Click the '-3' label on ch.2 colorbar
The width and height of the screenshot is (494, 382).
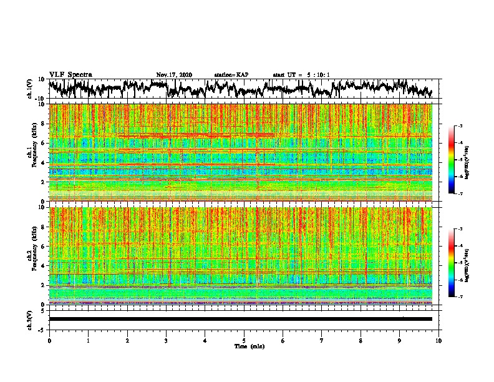click(460, 229)
